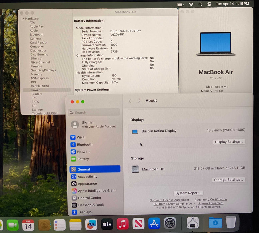The width and height of the screenshot is (259, 233).
Task: Open App Store from Dock
Action: [154, 223]
